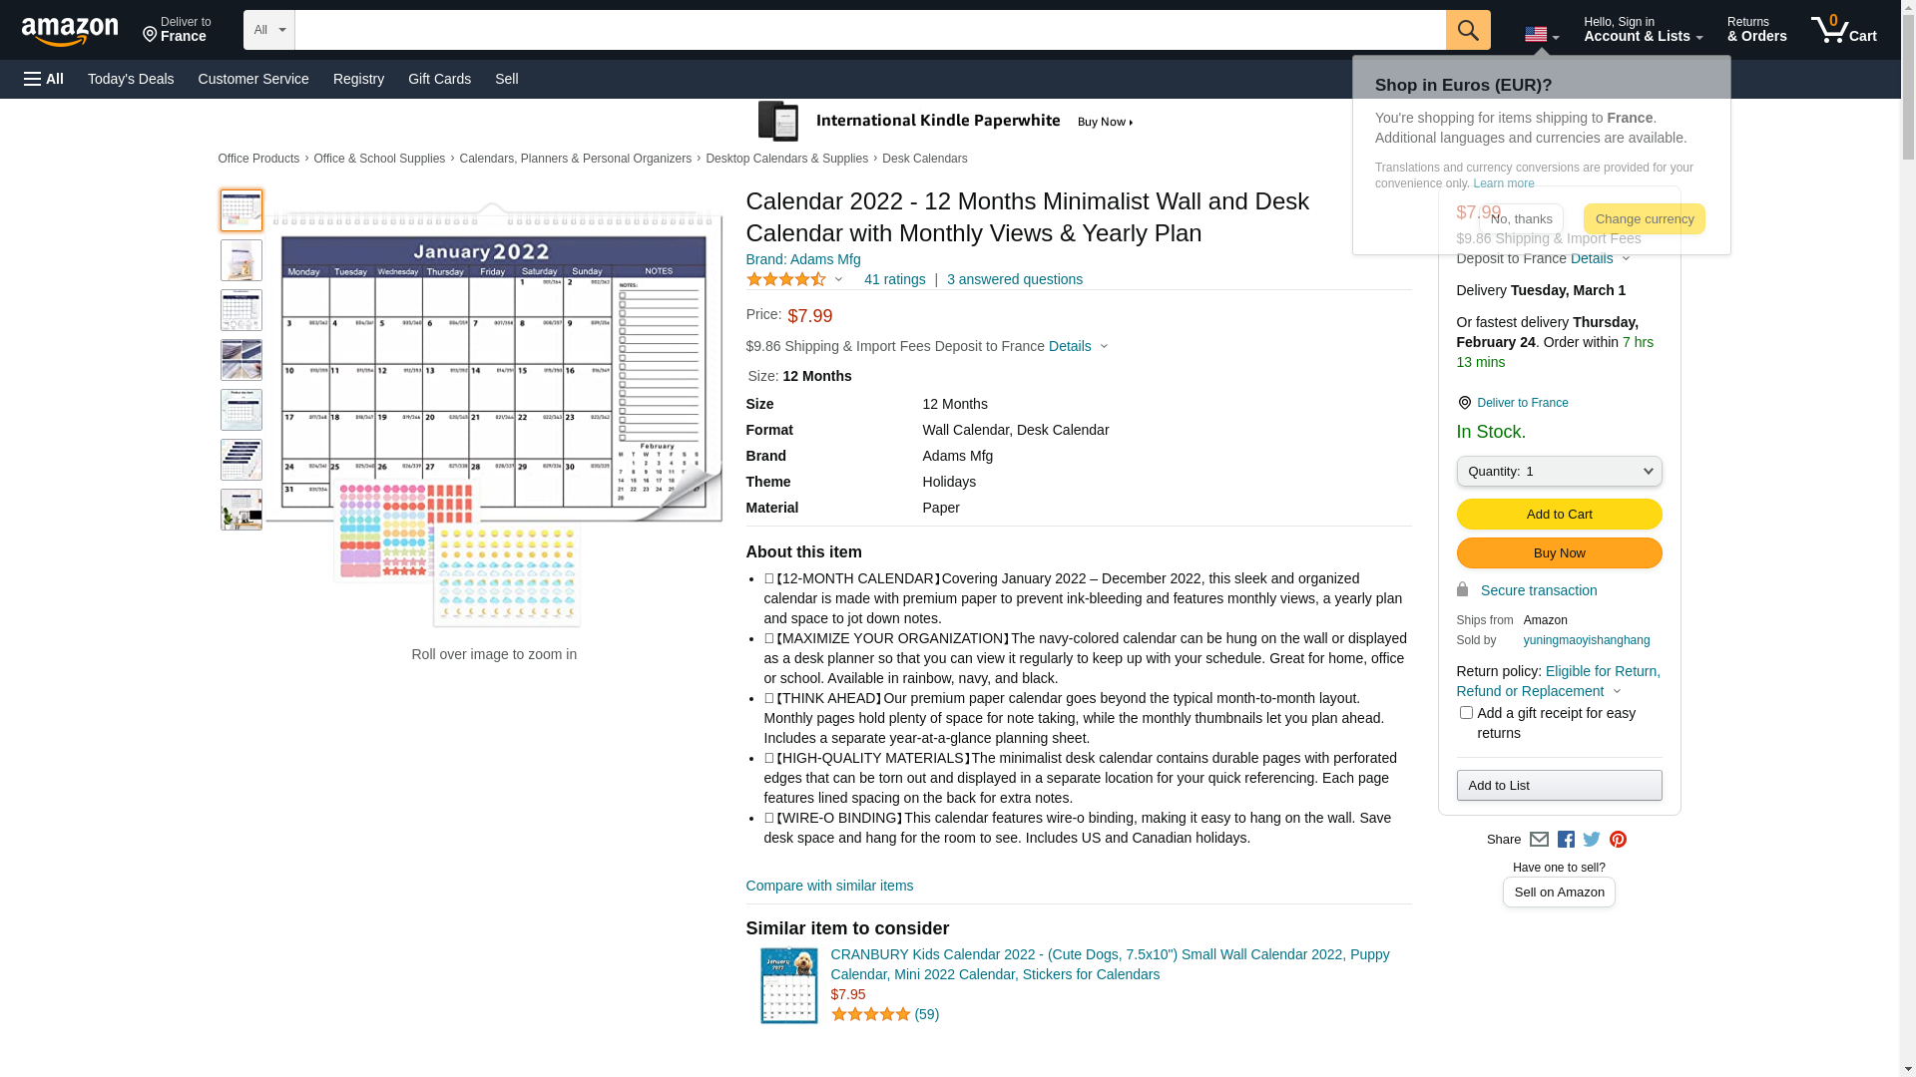The height and width of the screenshot is (1077, 1916).
Task: Click the Add to Cart button
Action: click(1559, 515)
